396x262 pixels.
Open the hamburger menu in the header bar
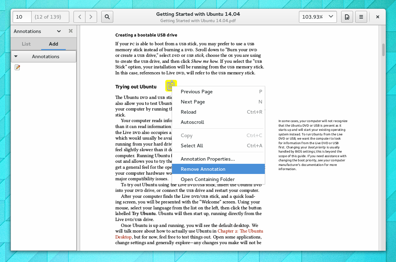(361, 16)
